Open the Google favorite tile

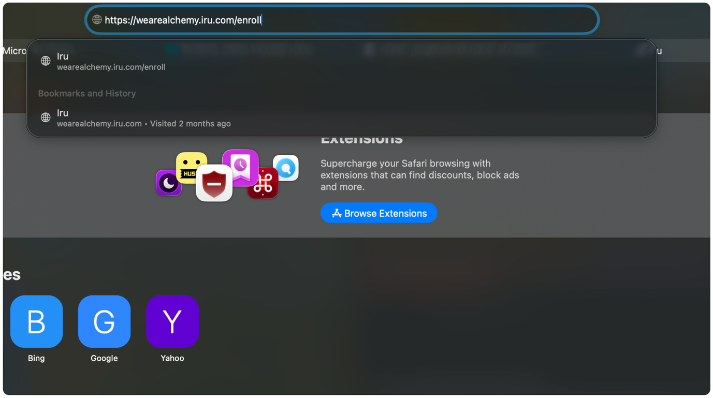[x=104, y=321]
